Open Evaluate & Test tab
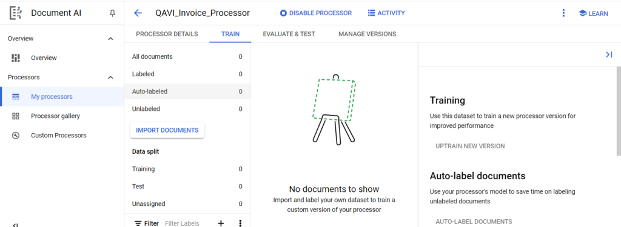The height and width of the screenshot is (227, 621). [289, 34]
